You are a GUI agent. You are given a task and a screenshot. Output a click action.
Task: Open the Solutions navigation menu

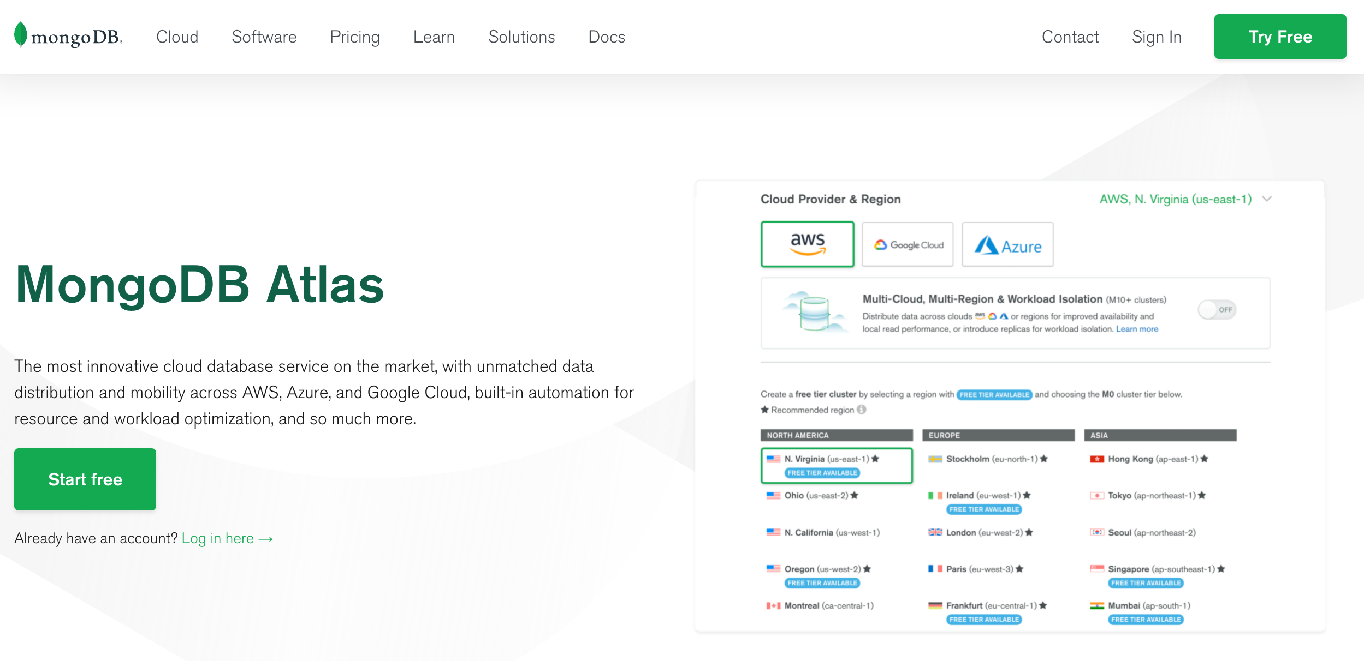point(521,37)
